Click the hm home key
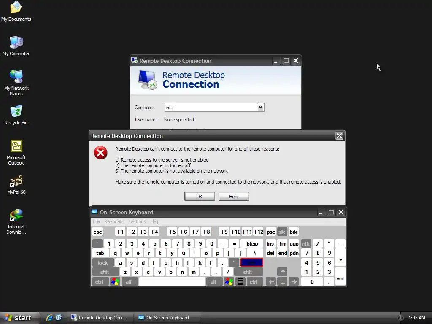The width and height of the screenshot is (432, 324). click(x=282, y=243)
